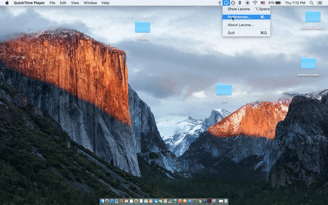Click the battery status icon
The image size is (328, 205).
[x=278, y=3]
